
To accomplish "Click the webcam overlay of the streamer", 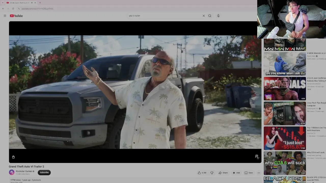I will [x=292, y=19].
